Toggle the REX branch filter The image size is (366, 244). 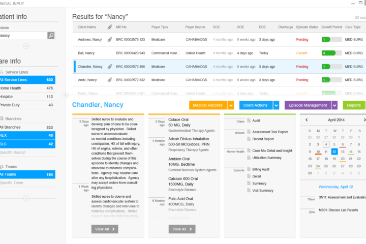(27, 135)
